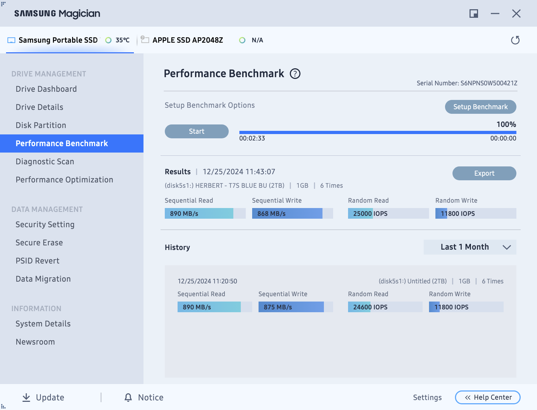537x410 pixels.
Task: Click the history entry date 12/25/2024 11:20:50
Action: tap(207, 281)
